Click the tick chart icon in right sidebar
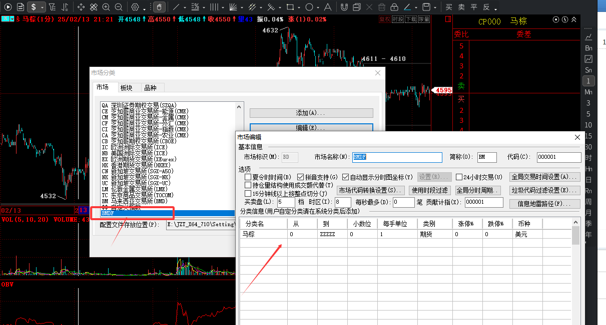 [588, 36]
